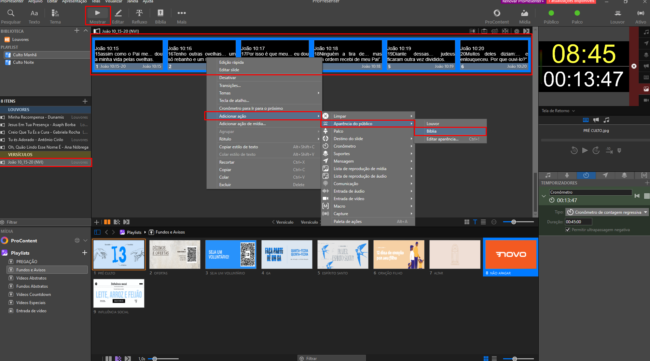Add a new library with Biblioteca plus
The height and width of the screenshot is (361, 650).
pyautogui.click(x=77, y=31)
